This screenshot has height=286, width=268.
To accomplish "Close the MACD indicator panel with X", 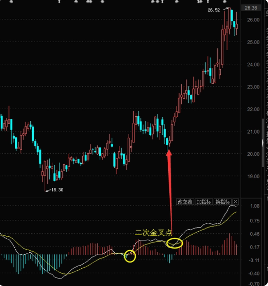I will 236,202.
